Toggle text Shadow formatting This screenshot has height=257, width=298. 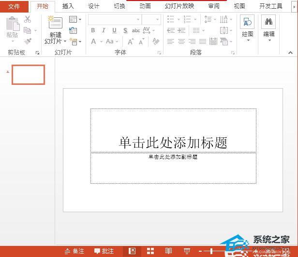coord(125,30)
